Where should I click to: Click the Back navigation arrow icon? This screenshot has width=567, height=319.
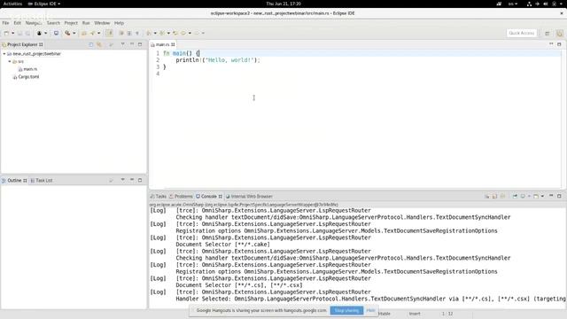coord(183,33)
